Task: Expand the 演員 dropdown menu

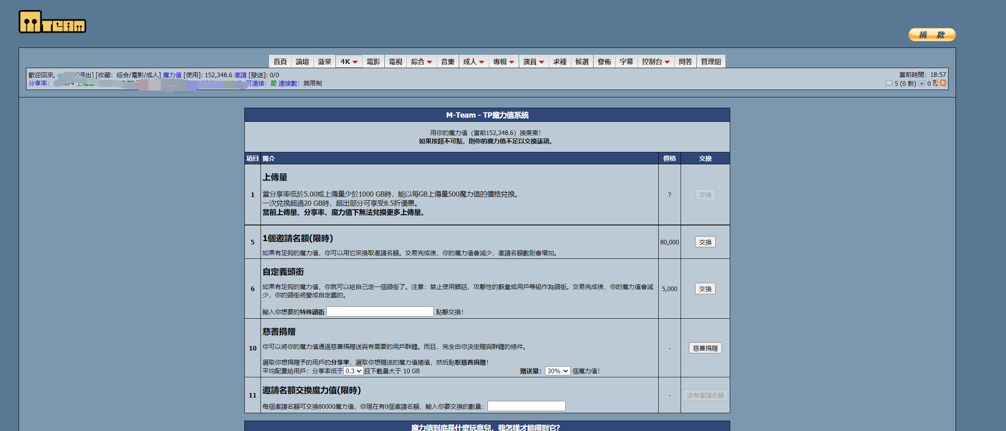Action: point(533,62)
